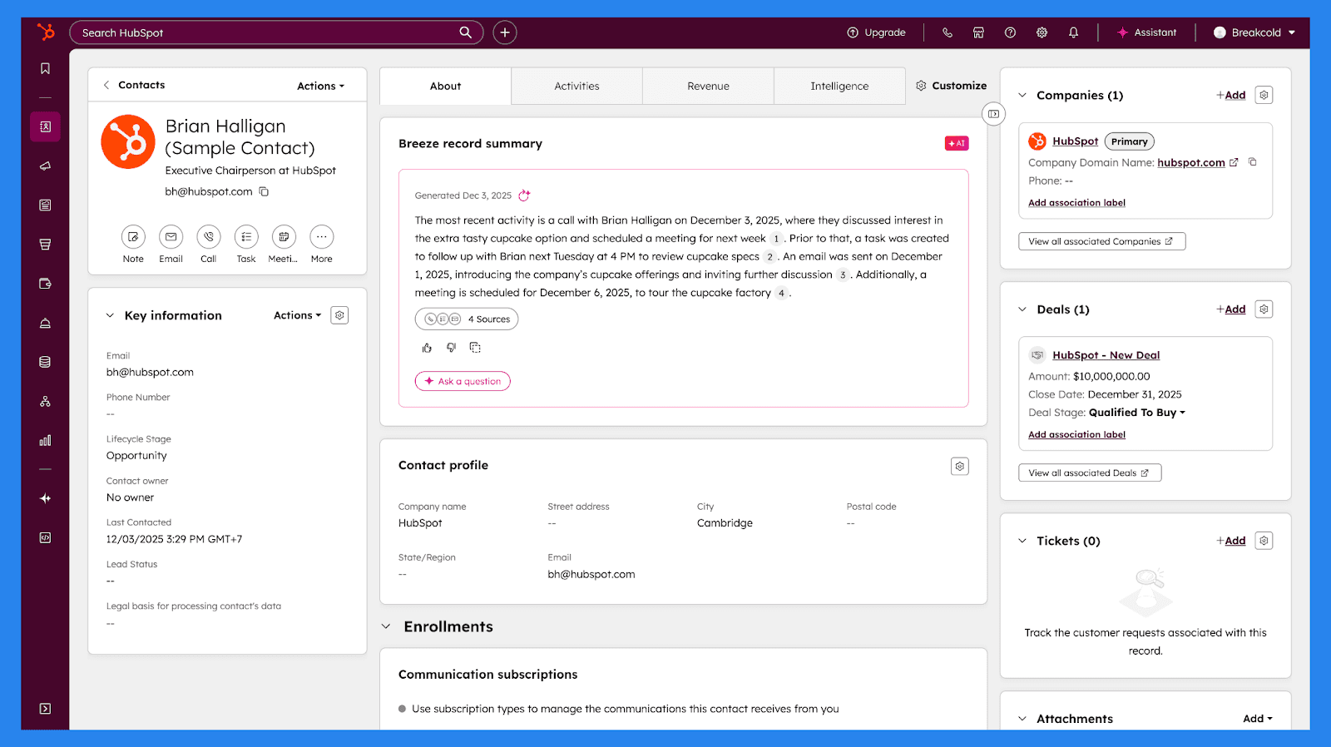Viewport: 1331px width, 747px height.
Task: Expand sidebar using bottom-left arrow icon
Action: point(45,709)
